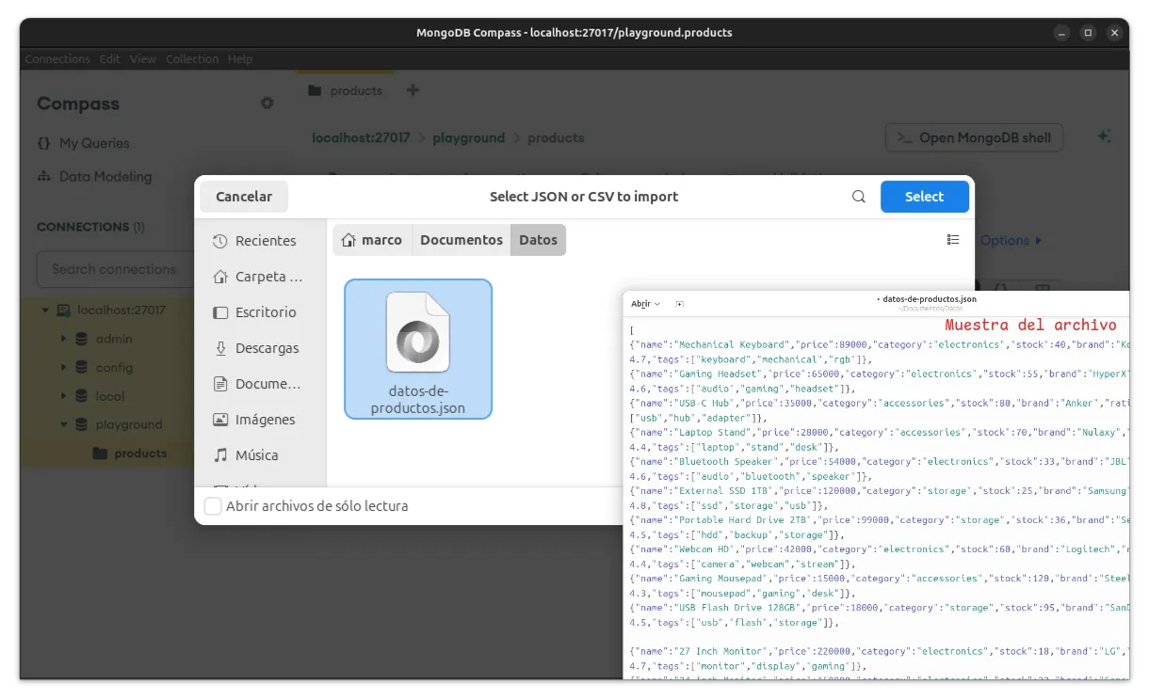Expand the admin database in tree
This screenshot has height=700, width=1149.
63,339
